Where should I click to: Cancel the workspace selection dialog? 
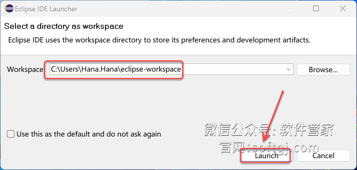323,156
